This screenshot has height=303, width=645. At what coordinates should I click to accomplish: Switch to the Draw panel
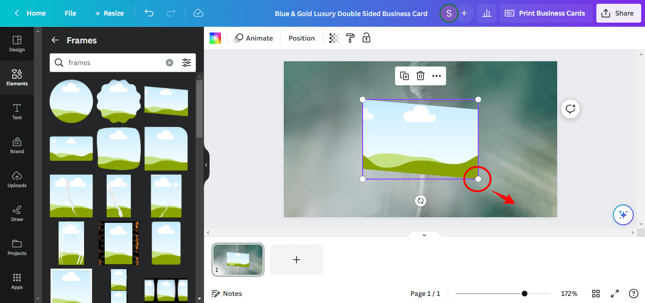pos(17,213)
